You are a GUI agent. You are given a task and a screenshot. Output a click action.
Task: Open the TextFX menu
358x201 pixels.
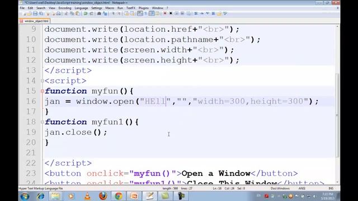click(131, 8)
